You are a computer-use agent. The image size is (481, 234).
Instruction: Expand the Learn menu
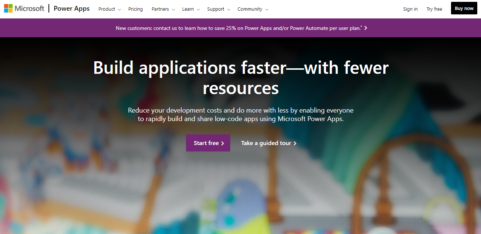click(x=191, y=9)
